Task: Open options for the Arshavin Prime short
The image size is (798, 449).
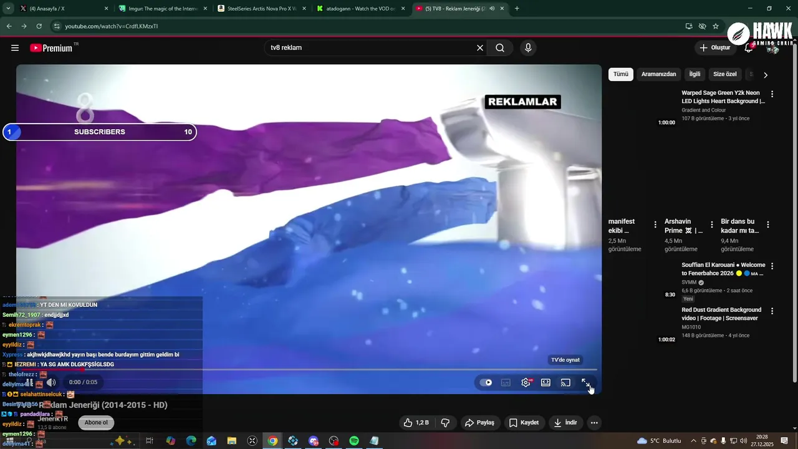Action: tap(711, 224)
